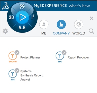Launch the Report Producer 3DS app icon
Screen dimensions: 97x93
60,57
